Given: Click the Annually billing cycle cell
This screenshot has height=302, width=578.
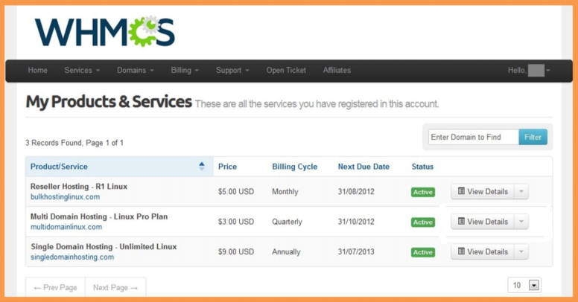Looking at the screenshot, I should point(286,252).
